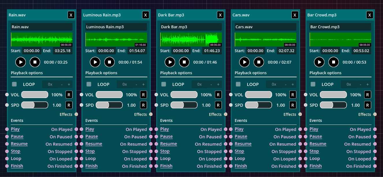Click the Resume event link on Luminous Rain.mp3
Screen dimensions: 383x177
(x=94, y=144)
